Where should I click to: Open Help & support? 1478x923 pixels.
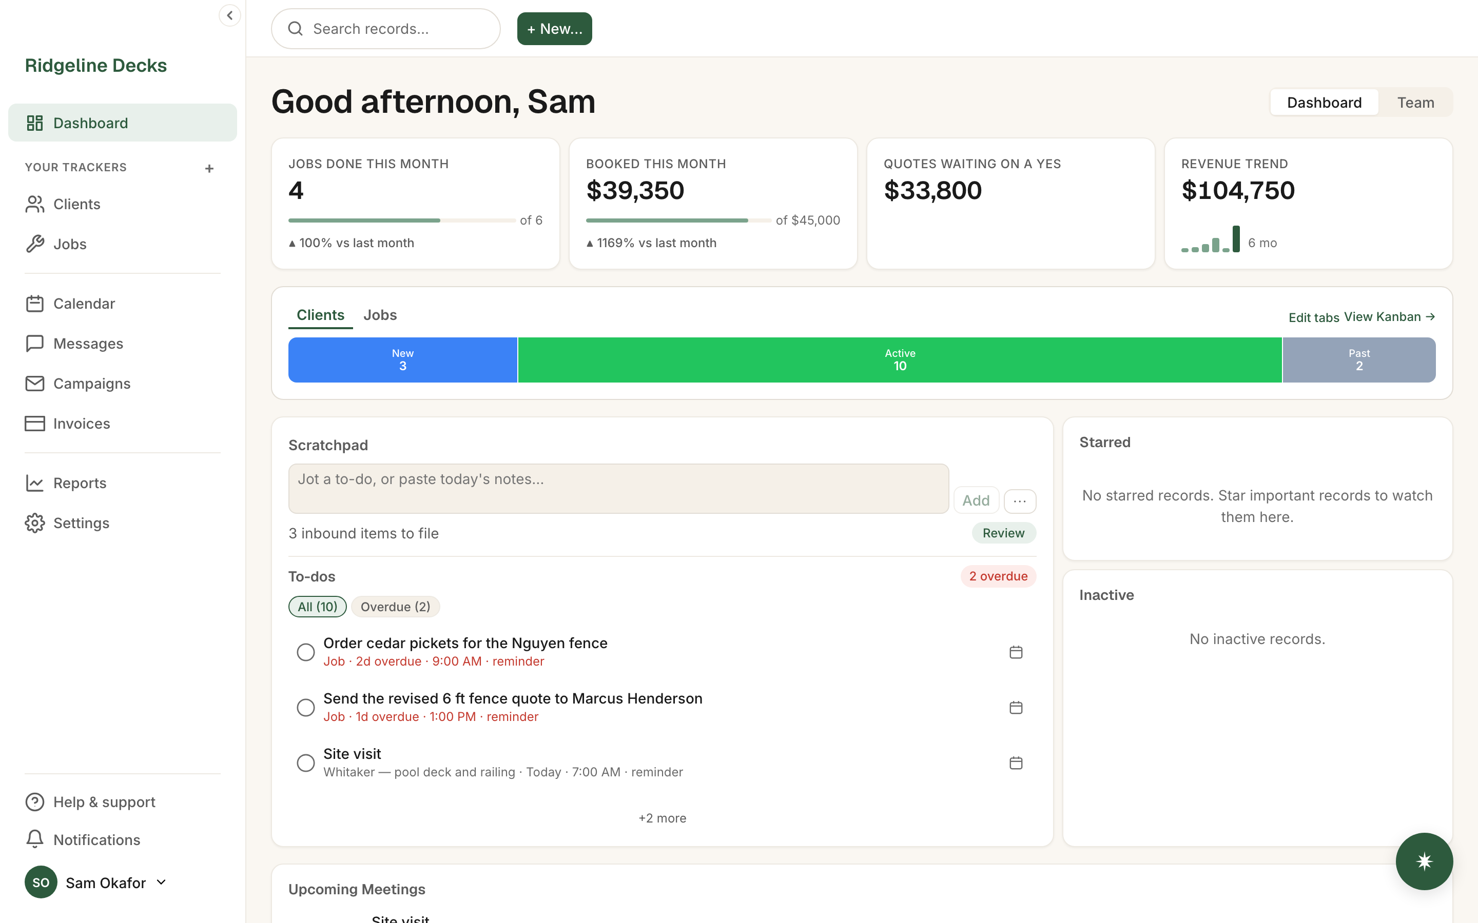[122, 801]
